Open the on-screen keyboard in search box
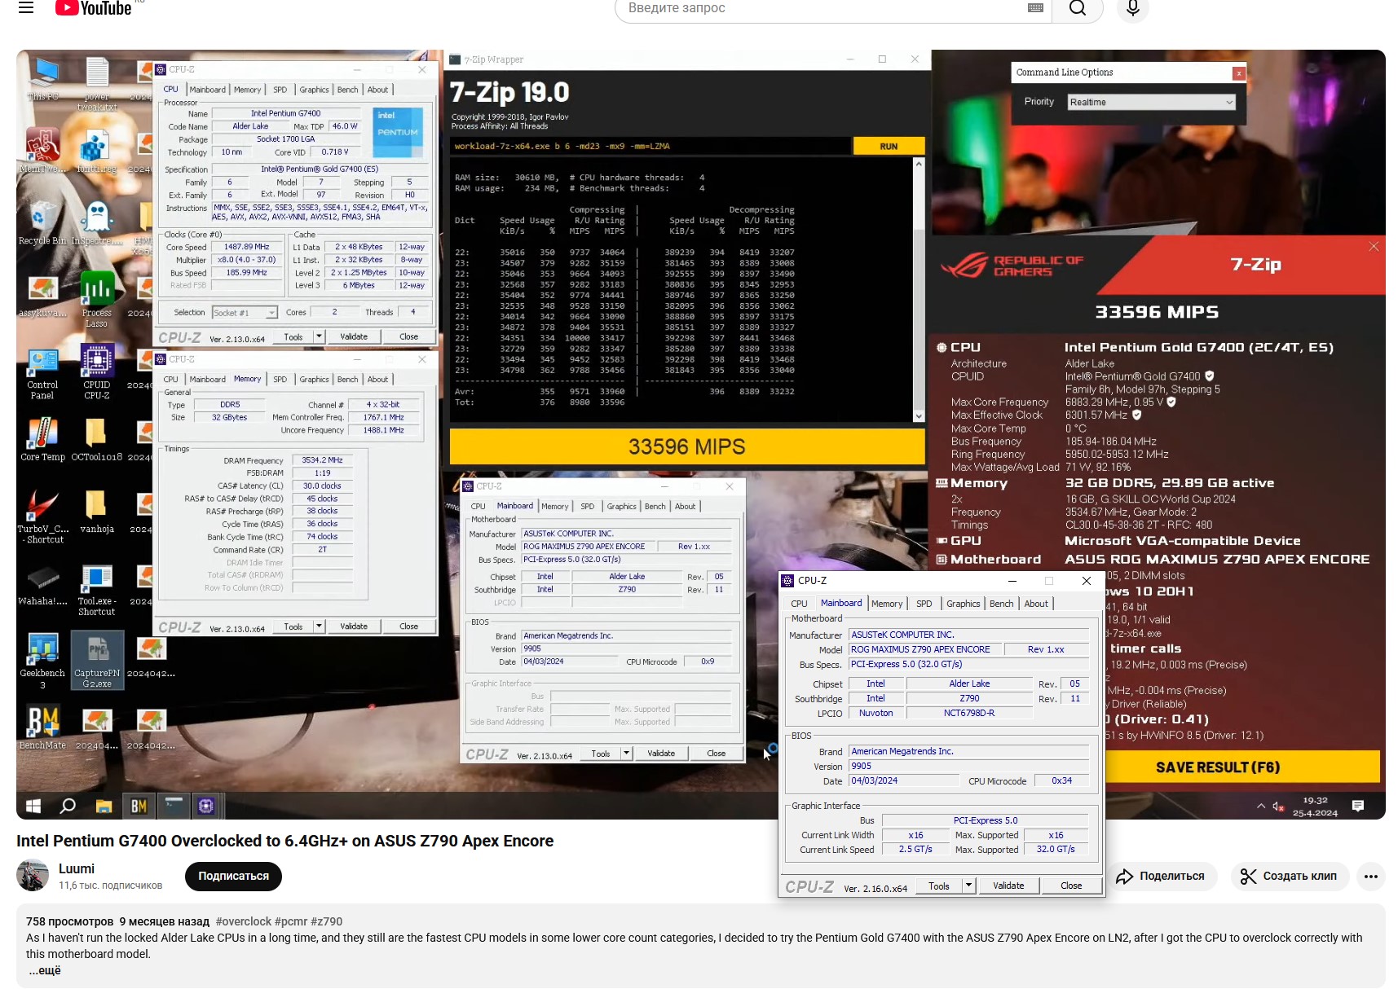Viewport: 1398px width, 989px height. tap(1035, 8)
